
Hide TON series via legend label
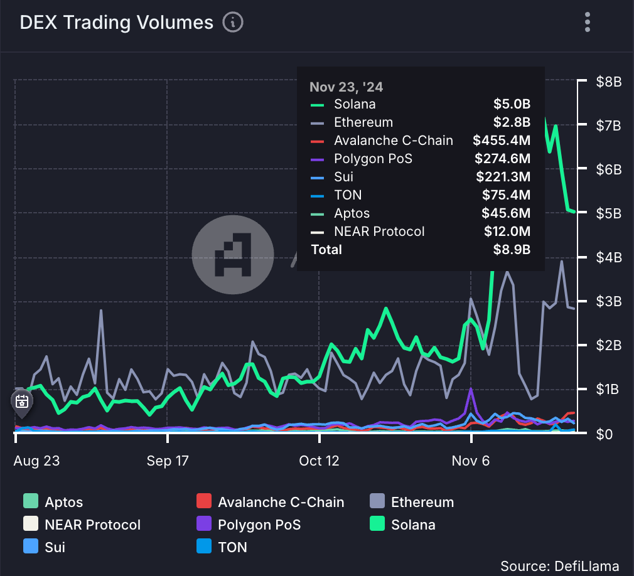click(232, 547)
